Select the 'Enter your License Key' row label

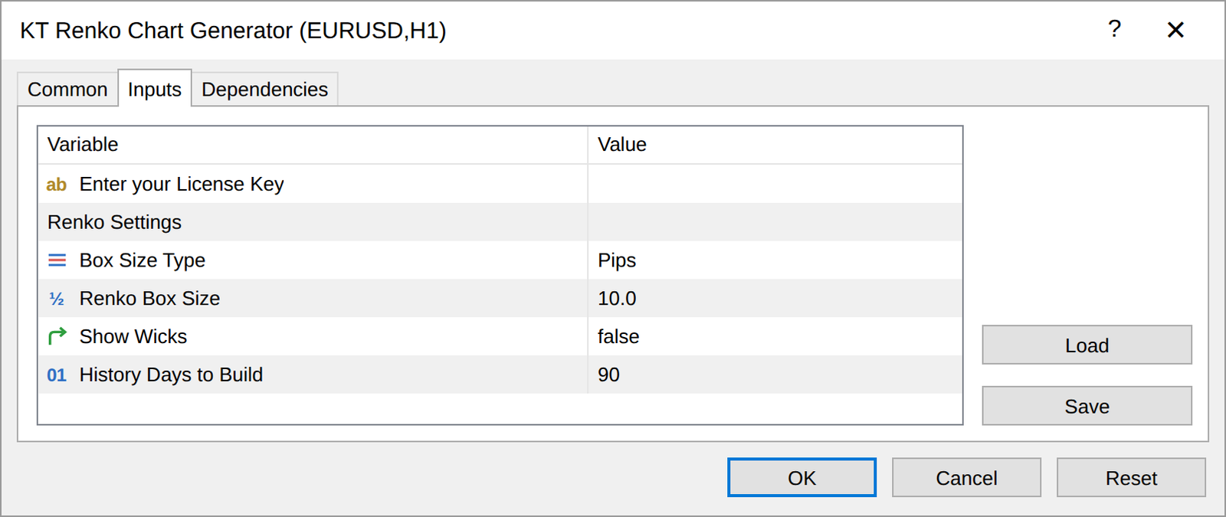click(182, 185)
